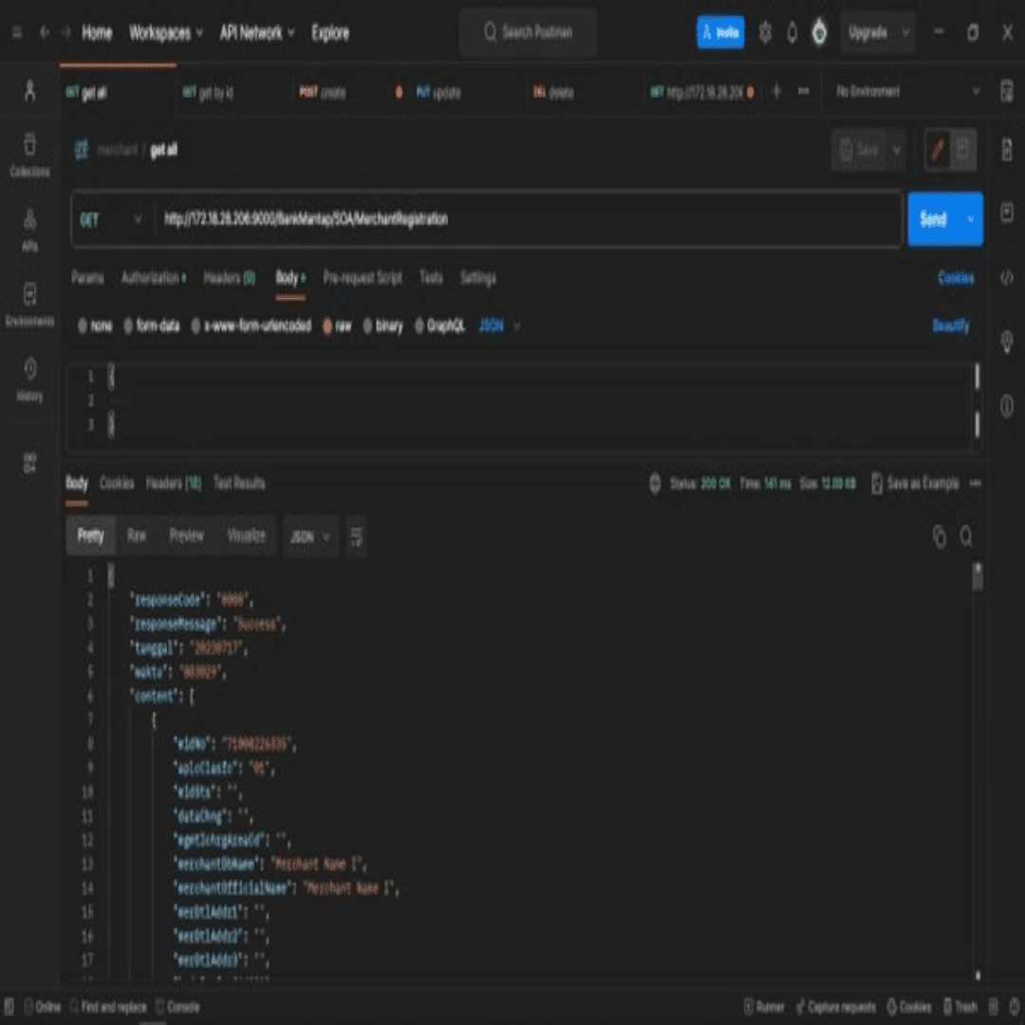Open the notifications bell icon
This screenshot has width=1025, height=1025.
(792, 33)
